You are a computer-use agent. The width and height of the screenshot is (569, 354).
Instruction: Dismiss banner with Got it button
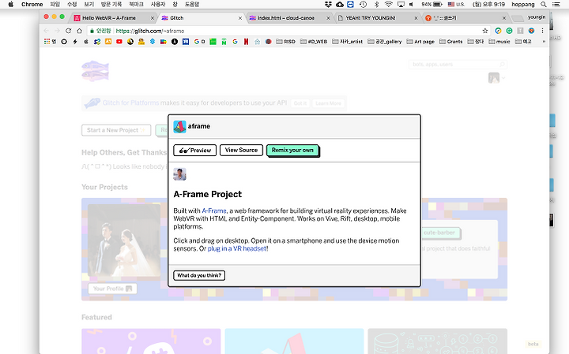[300, 103]
